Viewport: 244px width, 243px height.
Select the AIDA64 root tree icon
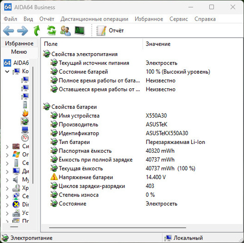pyautogui.click(x=7, y=63)
